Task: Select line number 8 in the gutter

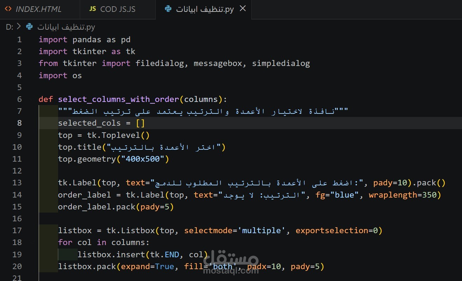Action: (x=19, y=123)
